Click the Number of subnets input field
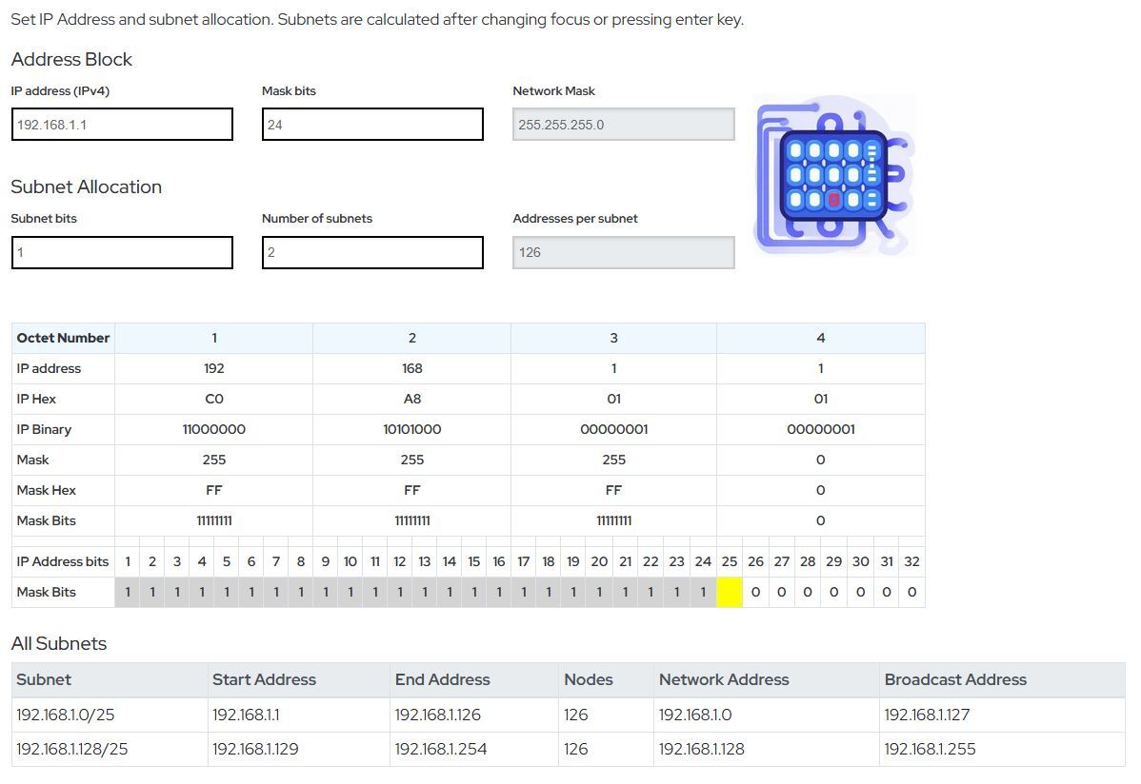Image resolution: width=1141 pixels, height=784 pixels. [x=372, y=252]
